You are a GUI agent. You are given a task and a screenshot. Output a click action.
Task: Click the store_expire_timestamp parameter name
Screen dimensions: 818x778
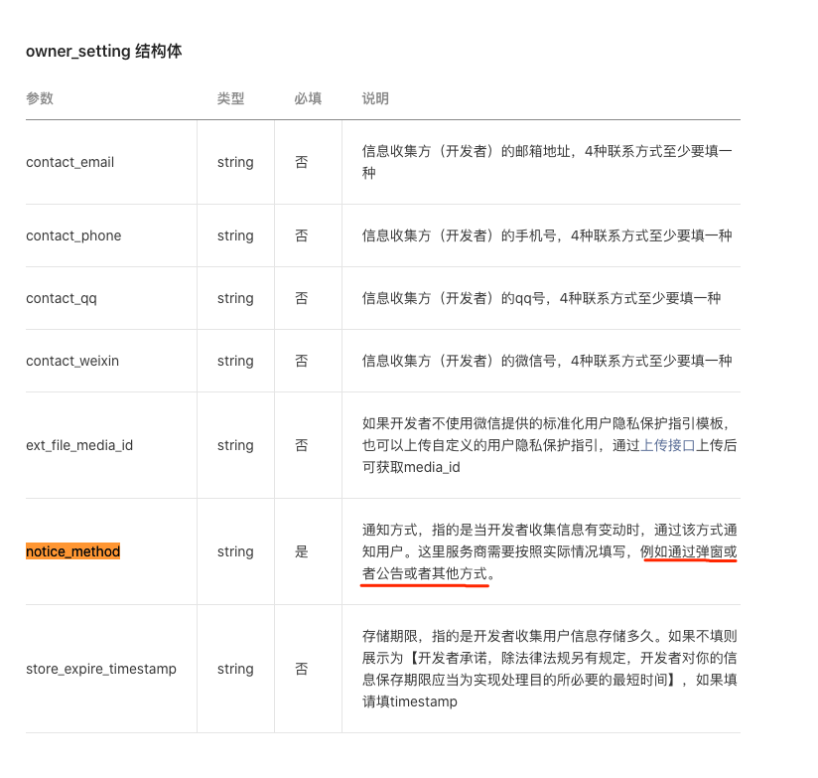click(x=101, y=669)
